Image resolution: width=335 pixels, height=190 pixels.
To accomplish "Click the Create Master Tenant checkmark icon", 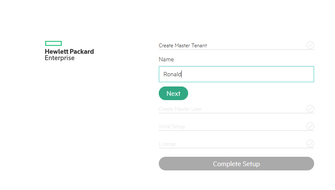I will click(x=310, y=45).
